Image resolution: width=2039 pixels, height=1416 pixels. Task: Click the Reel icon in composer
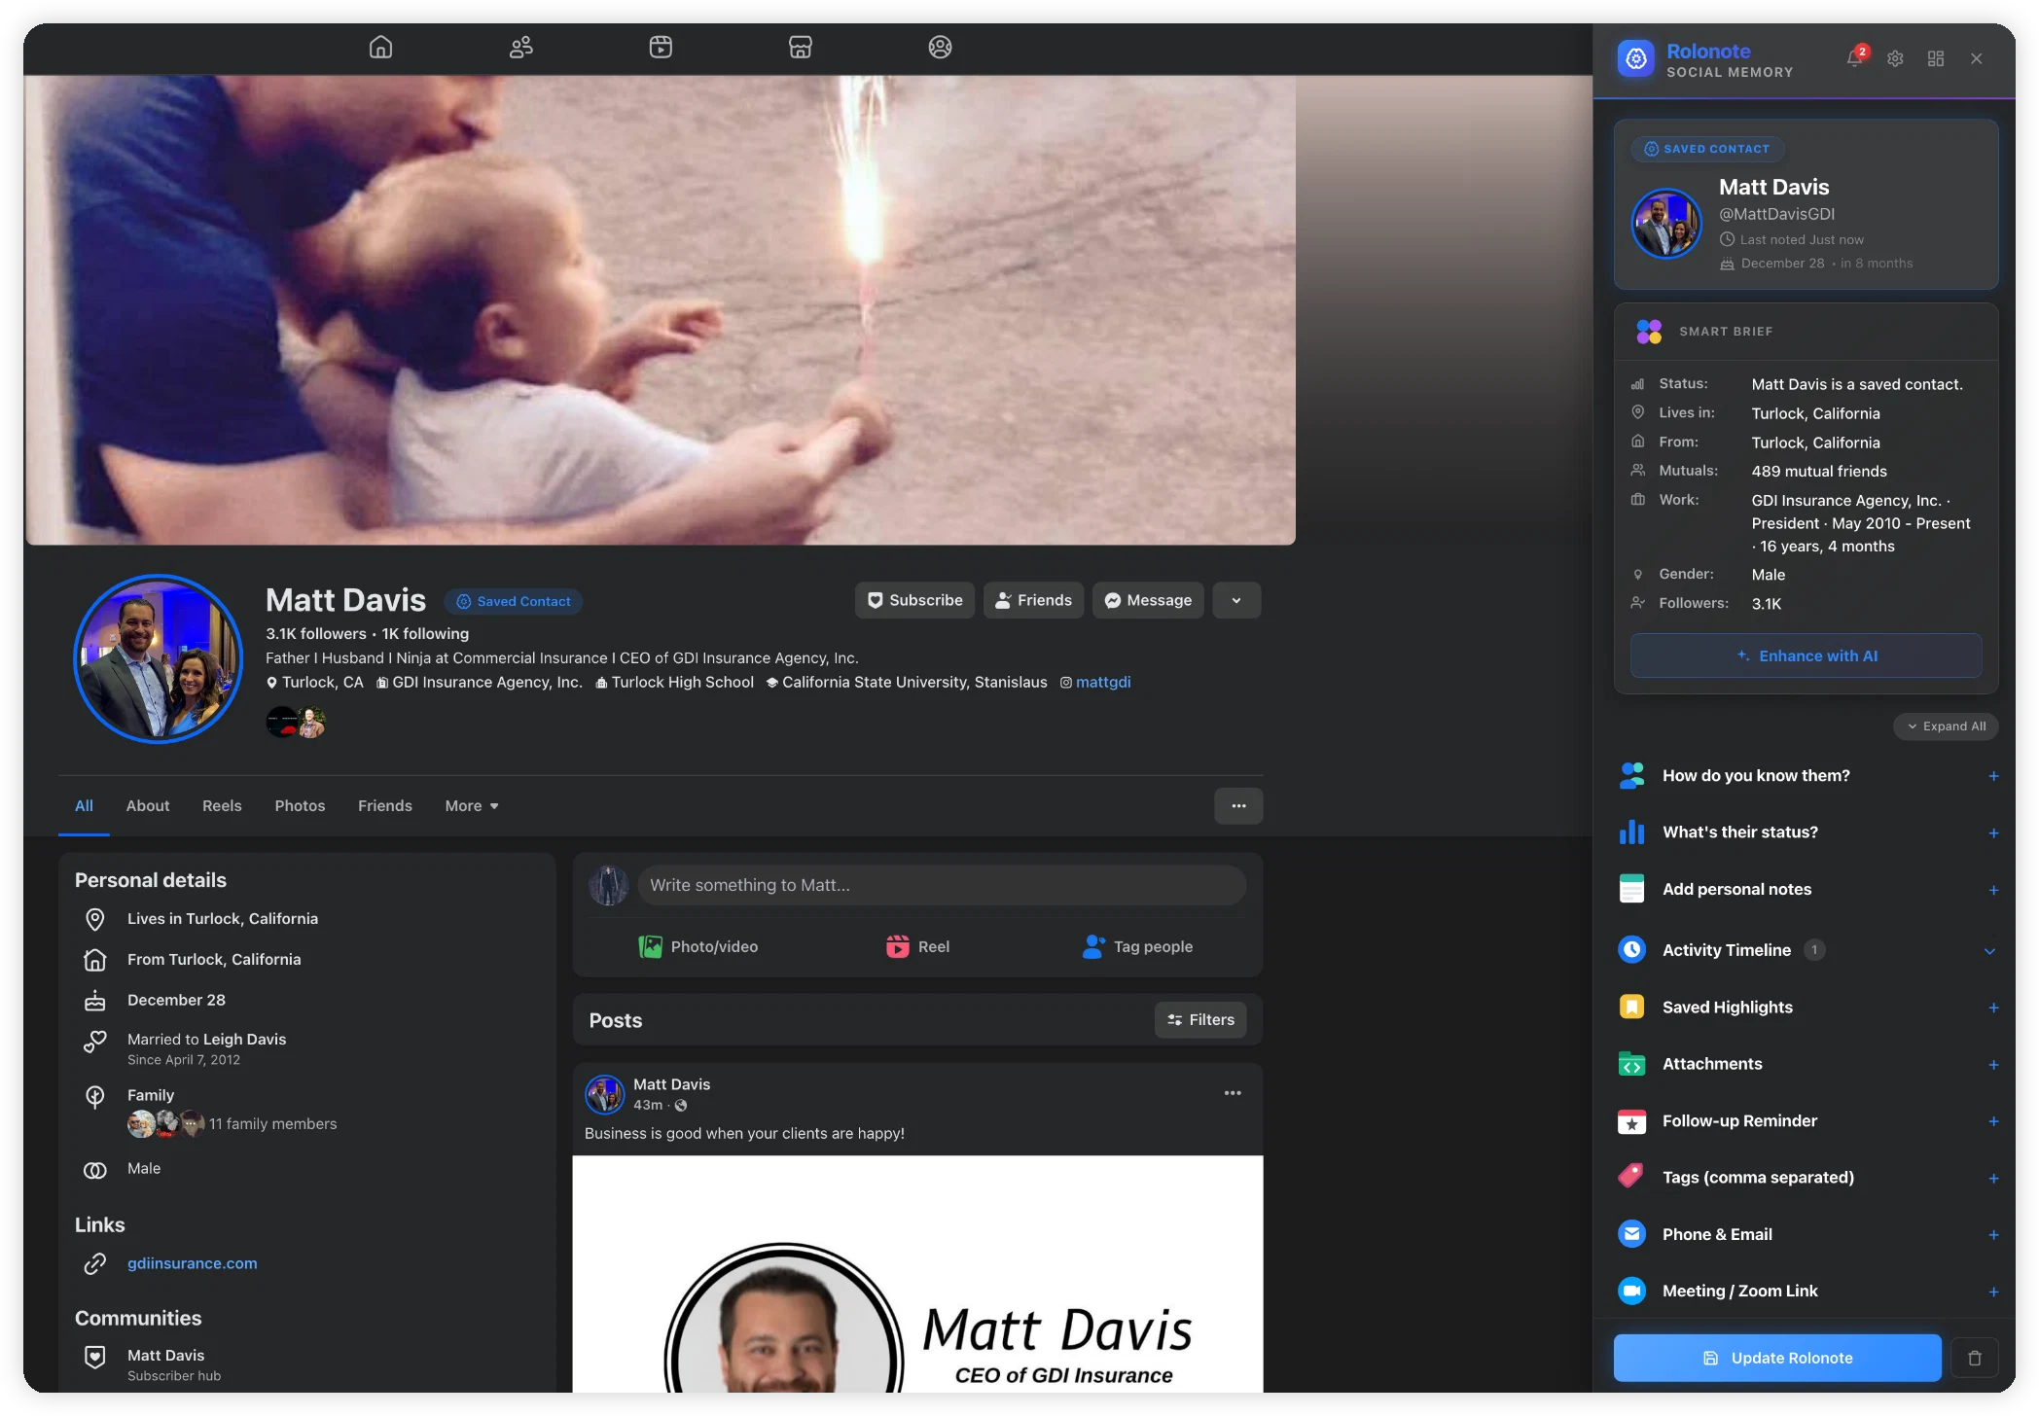tap(897, 946)
